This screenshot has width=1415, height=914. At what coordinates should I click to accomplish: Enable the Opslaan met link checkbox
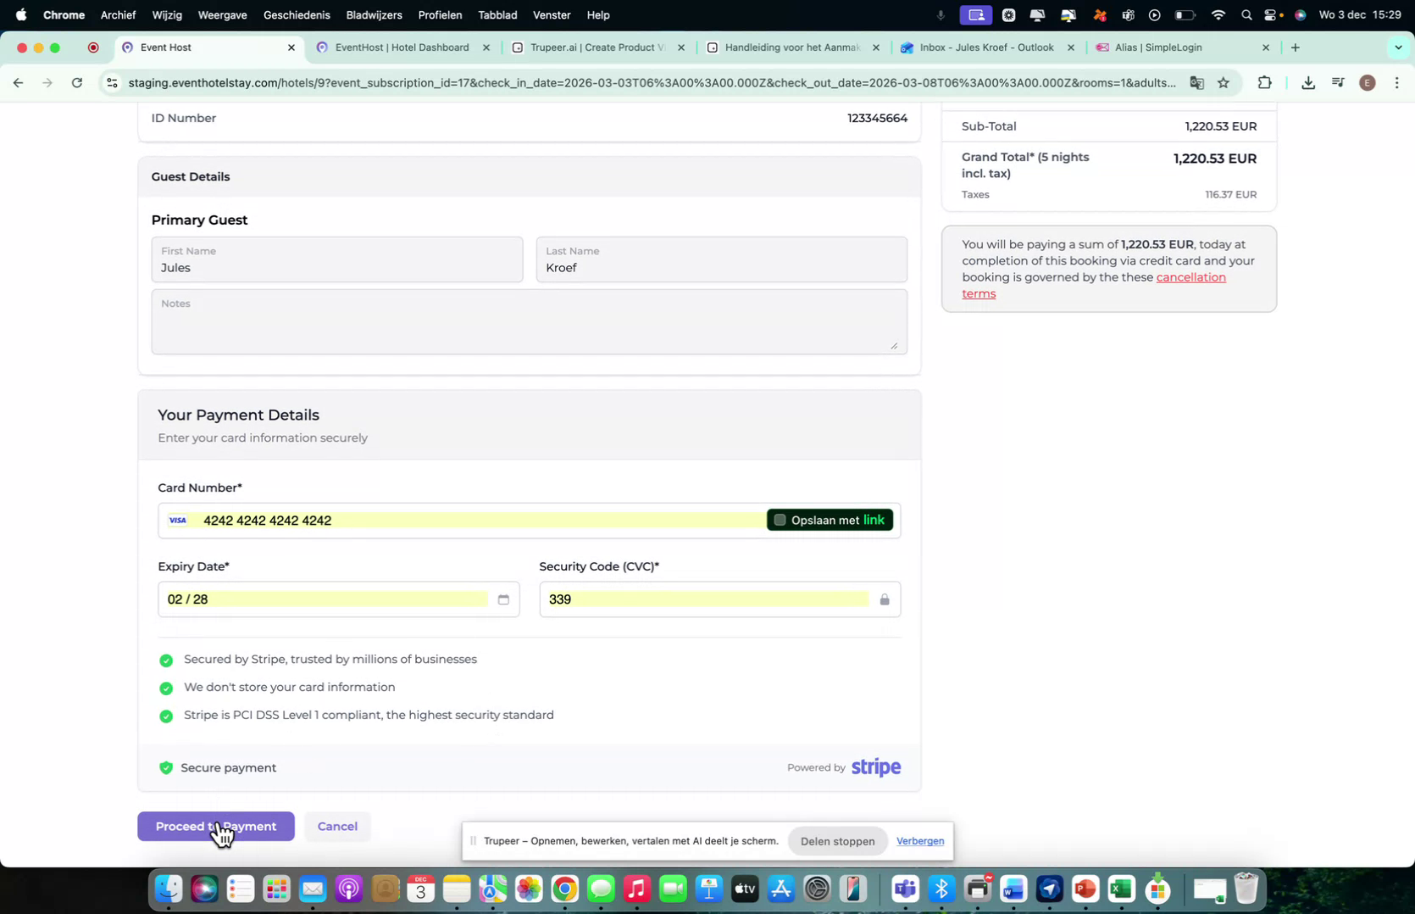pyautogui.click(x=779, y=519)
